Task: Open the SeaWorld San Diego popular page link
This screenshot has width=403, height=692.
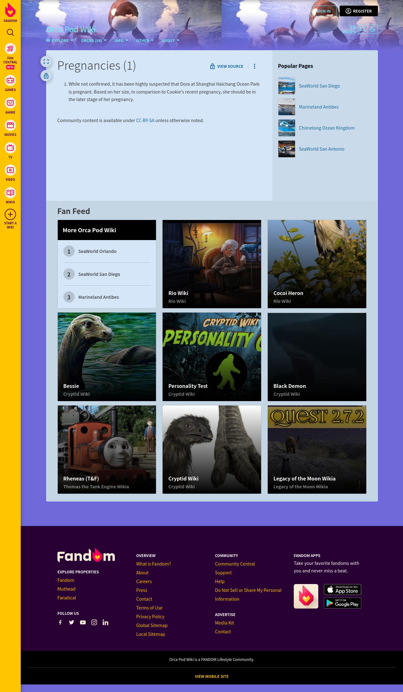Action: pos(319,86)
